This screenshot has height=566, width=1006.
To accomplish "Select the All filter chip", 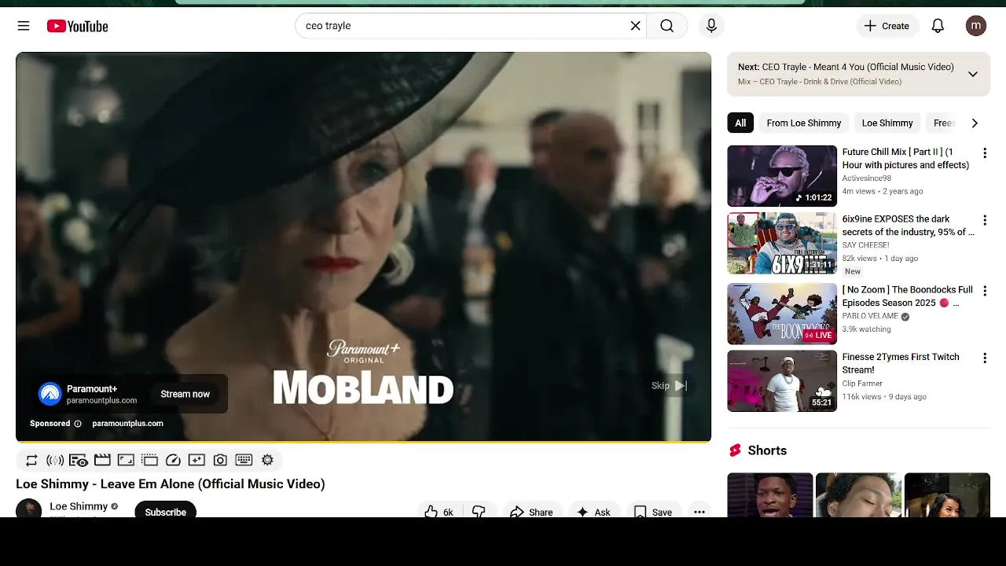I will coord(740,123).
